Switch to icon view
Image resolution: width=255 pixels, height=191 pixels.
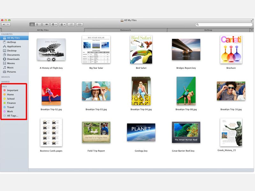(x=32, y=25)
